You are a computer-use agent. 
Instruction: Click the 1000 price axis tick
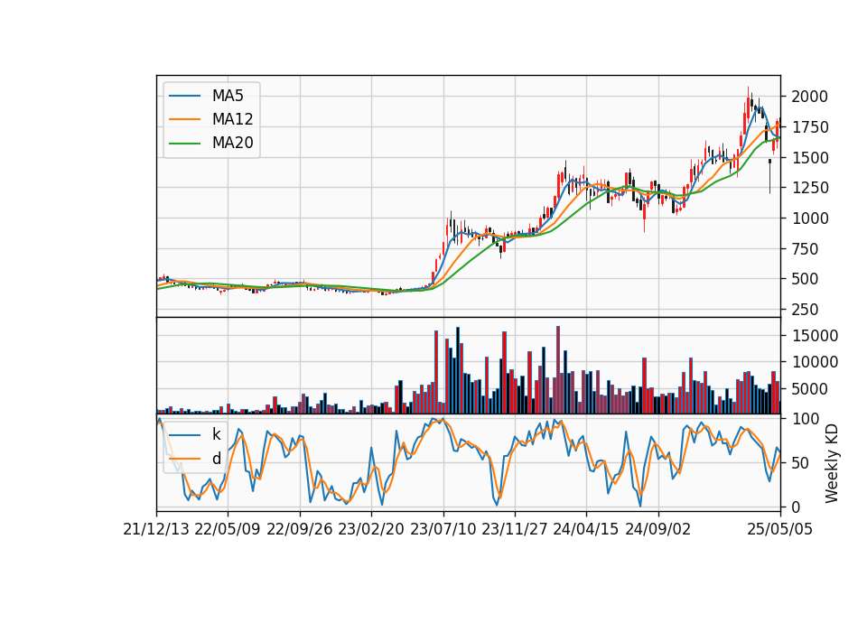809,219
